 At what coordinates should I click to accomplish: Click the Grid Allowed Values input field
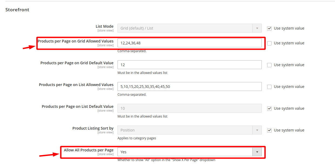click(190, 43)
